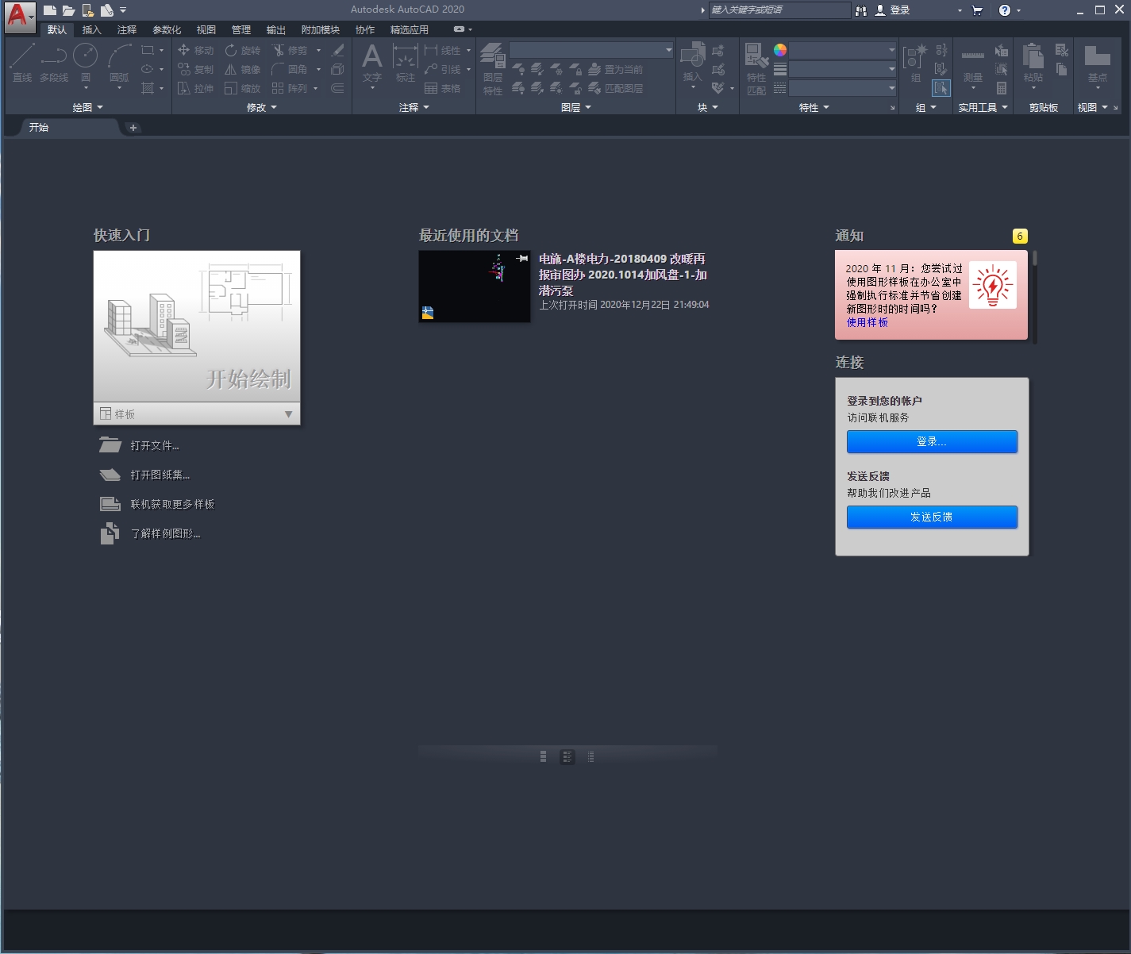This screenshot has width=1131, height=954.
Task: Toggle group selection on/off button
Action: pos(941,88)
